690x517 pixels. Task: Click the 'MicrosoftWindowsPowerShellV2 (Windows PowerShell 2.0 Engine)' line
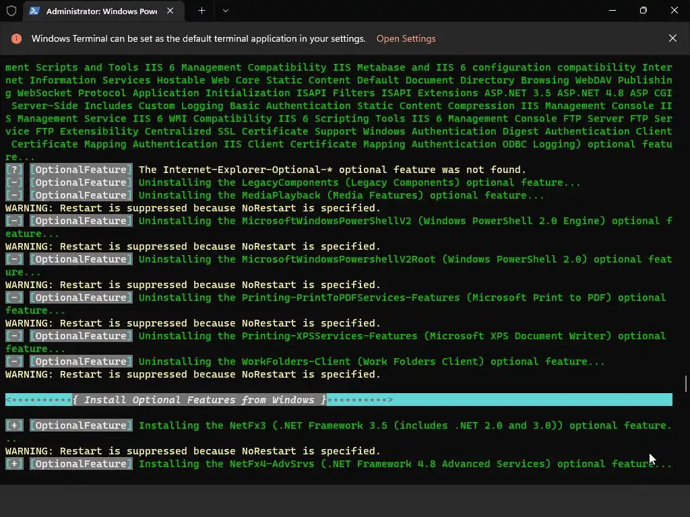[339, 227]
